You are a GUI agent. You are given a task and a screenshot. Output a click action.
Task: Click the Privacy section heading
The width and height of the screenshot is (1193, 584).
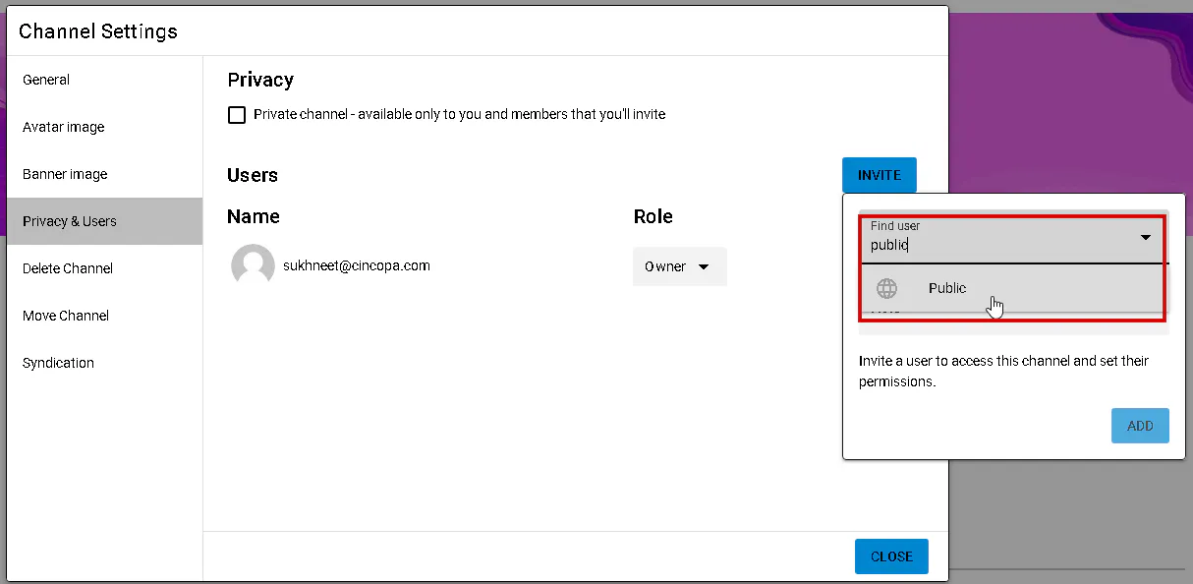tap(260, 80)
